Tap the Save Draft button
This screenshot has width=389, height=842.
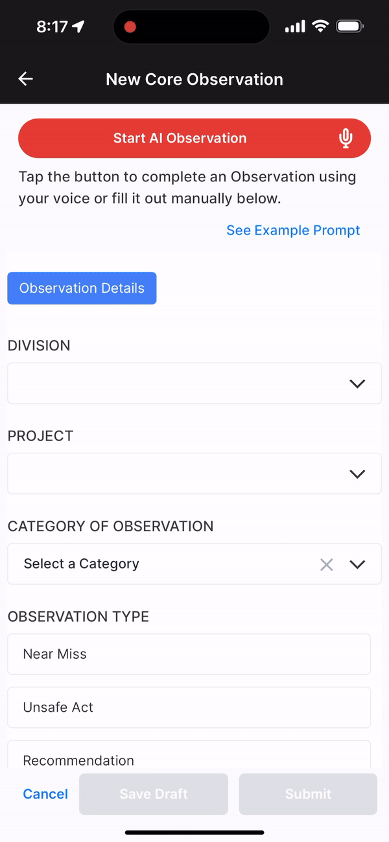coord(153,793)
